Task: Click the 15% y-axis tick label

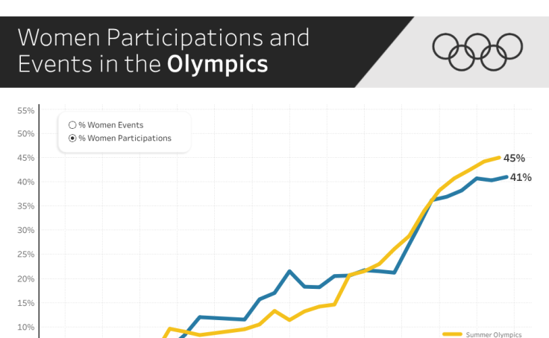Action: tap(26, 303)
